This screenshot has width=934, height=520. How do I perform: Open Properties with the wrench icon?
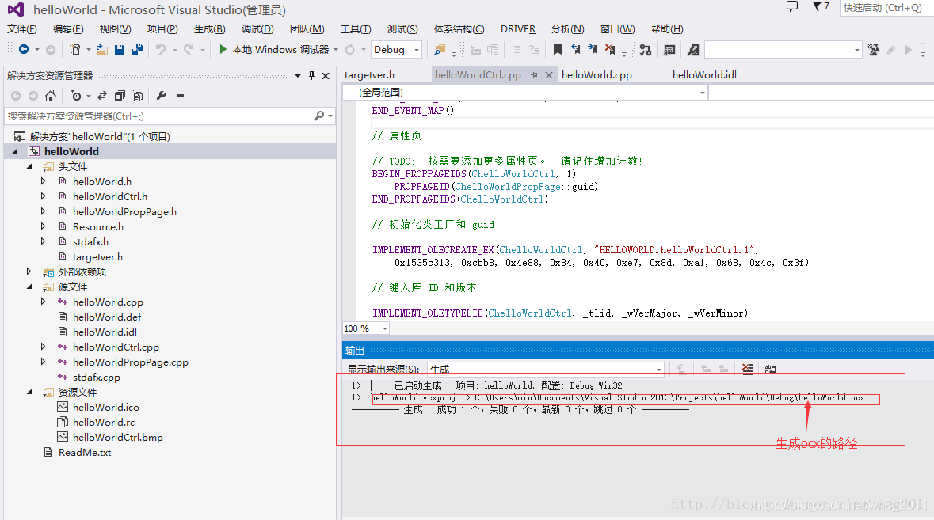pos(161,95)
